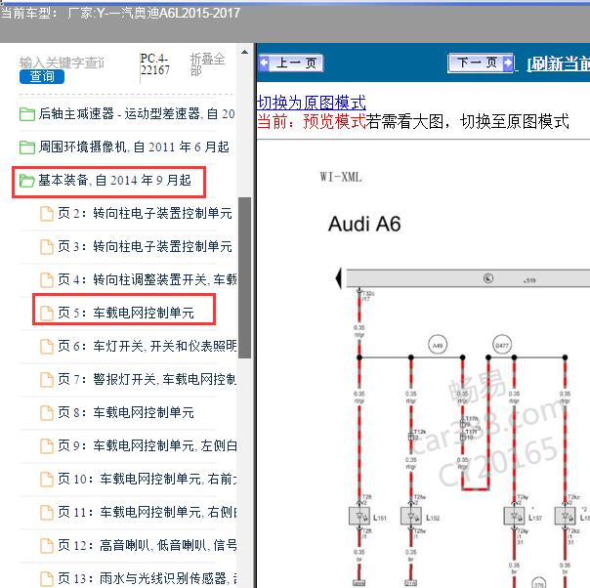Click node B477 circle in diagram
Image resolution: width=590 pixels, height=588 pixels.
[502, 345]
